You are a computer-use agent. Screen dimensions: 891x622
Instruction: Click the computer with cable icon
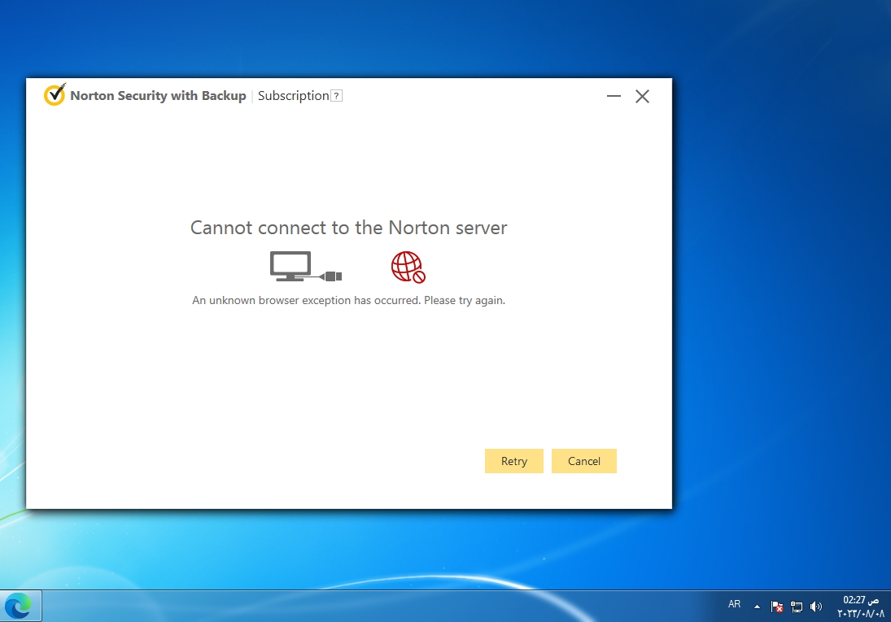pyautogui.click(x=306, y=267)
